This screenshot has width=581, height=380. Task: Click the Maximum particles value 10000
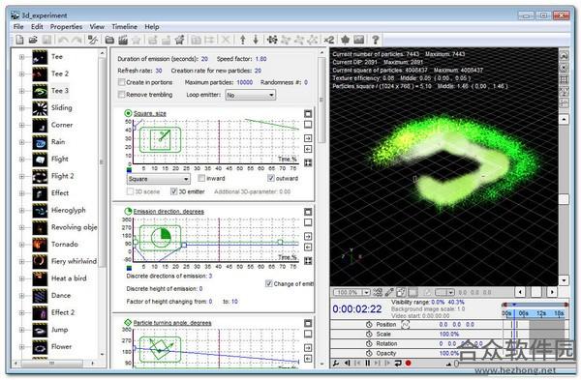tap(245, 82)
